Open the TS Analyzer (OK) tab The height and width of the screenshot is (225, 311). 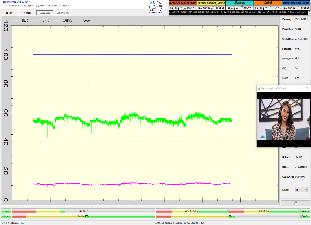tap(62, 13)
